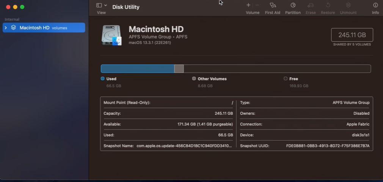The height and width of the screenshot is (182, 383).
Task: Click the Snapshot UUID value
Action: pyautogui.click(x=328, y=146)
